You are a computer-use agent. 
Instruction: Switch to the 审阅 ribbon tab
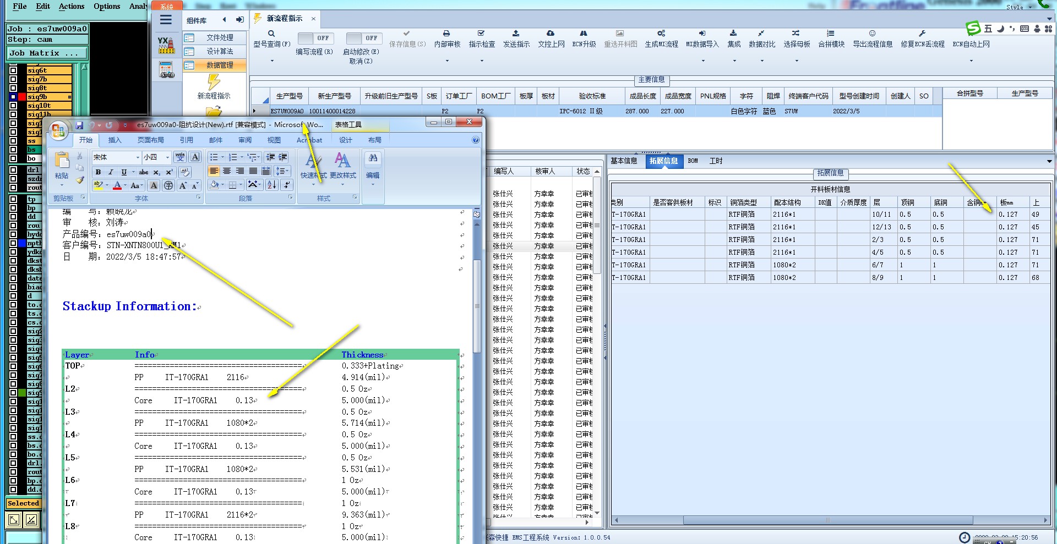tap(245, 140)
